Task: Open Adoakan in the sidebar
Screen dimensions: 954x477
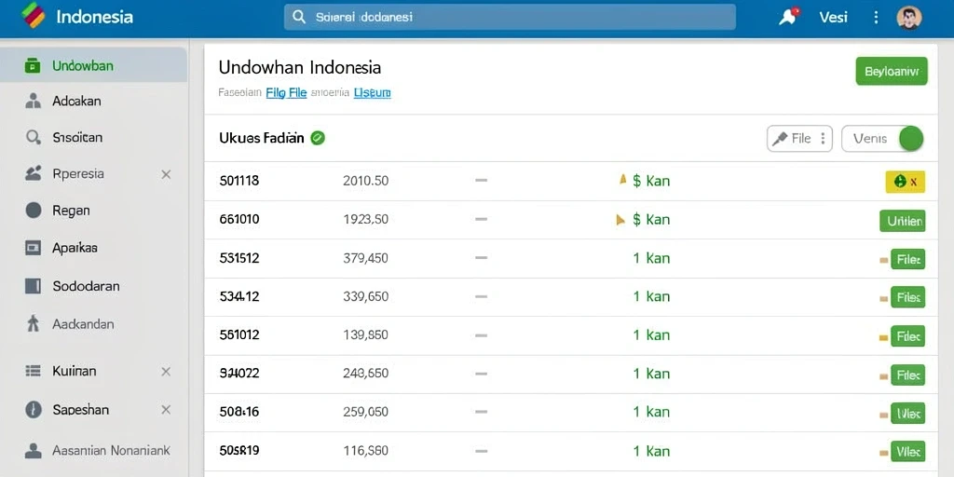Action: click(x=76, y=101)
